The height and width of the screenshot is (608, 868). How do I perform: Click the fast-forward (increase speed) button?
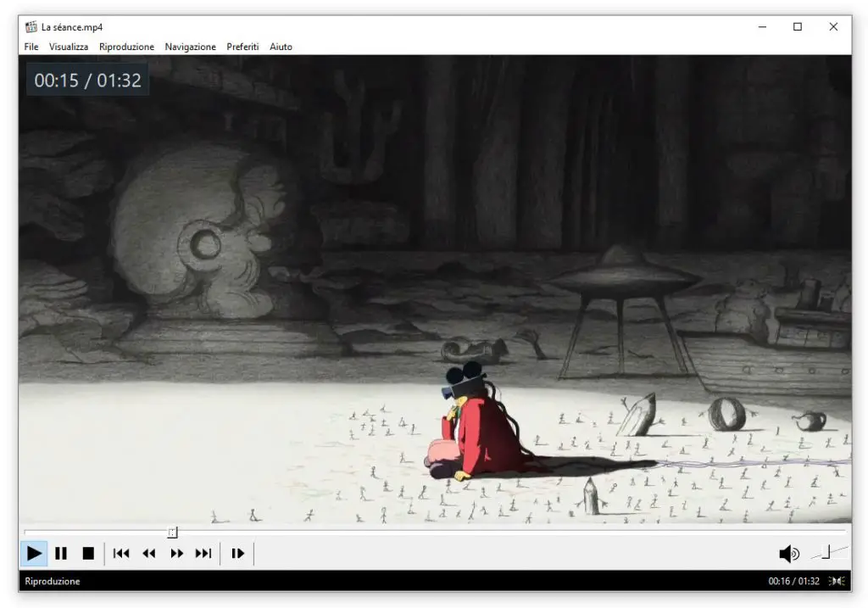point(176,553)
